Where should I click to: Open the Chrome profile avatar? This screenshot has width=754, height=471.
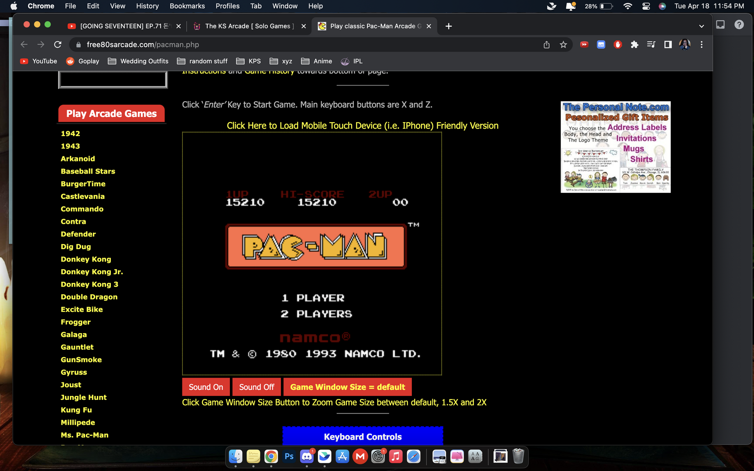tap(685, 44)
